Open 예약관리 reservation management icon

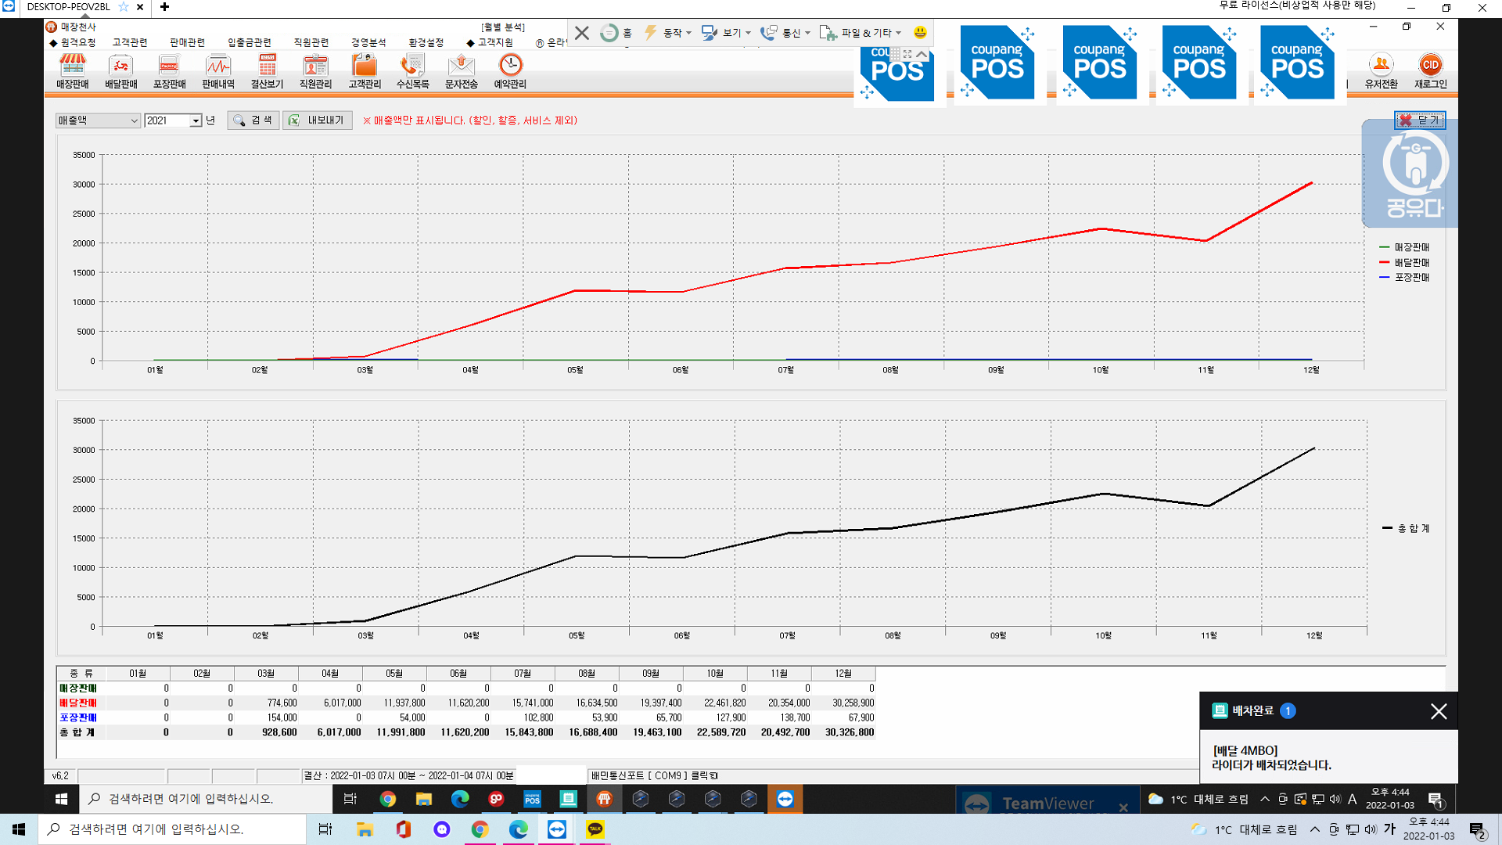click(510, 71)
